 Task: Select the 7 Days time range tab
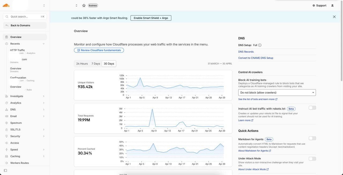(96, 64)
